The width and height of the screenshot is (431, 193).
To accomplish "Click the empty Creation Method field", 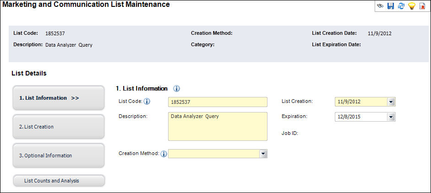I will 213,154.
